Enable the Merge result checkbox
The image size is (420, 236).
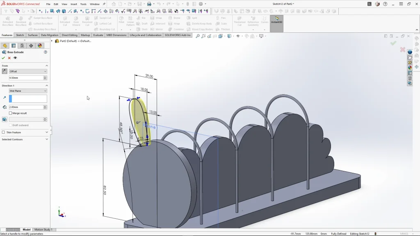(x=11, y=113)
